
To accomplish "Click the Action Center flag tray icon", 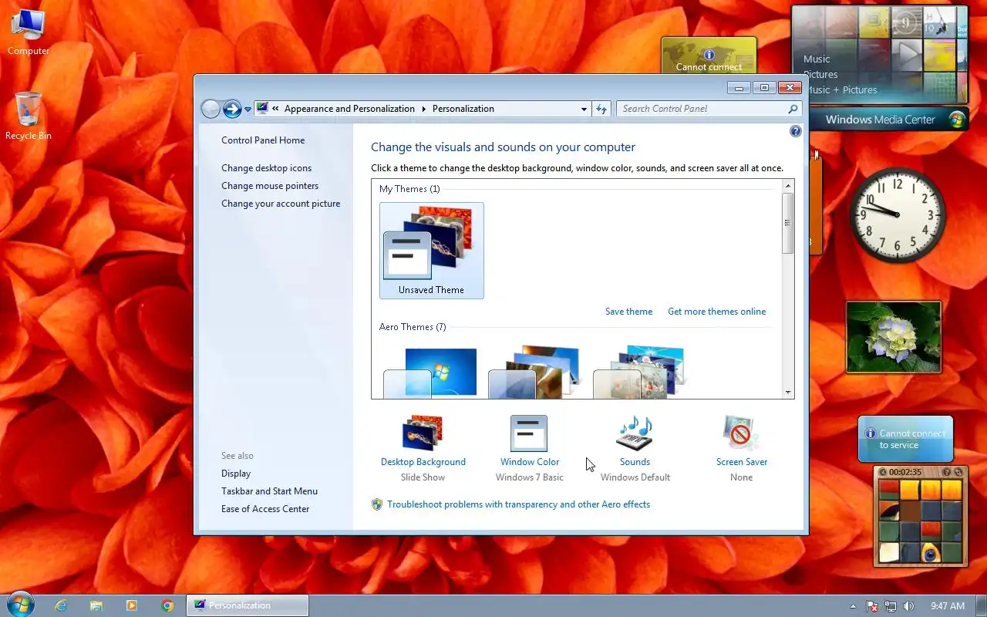I will coord(872,606).
